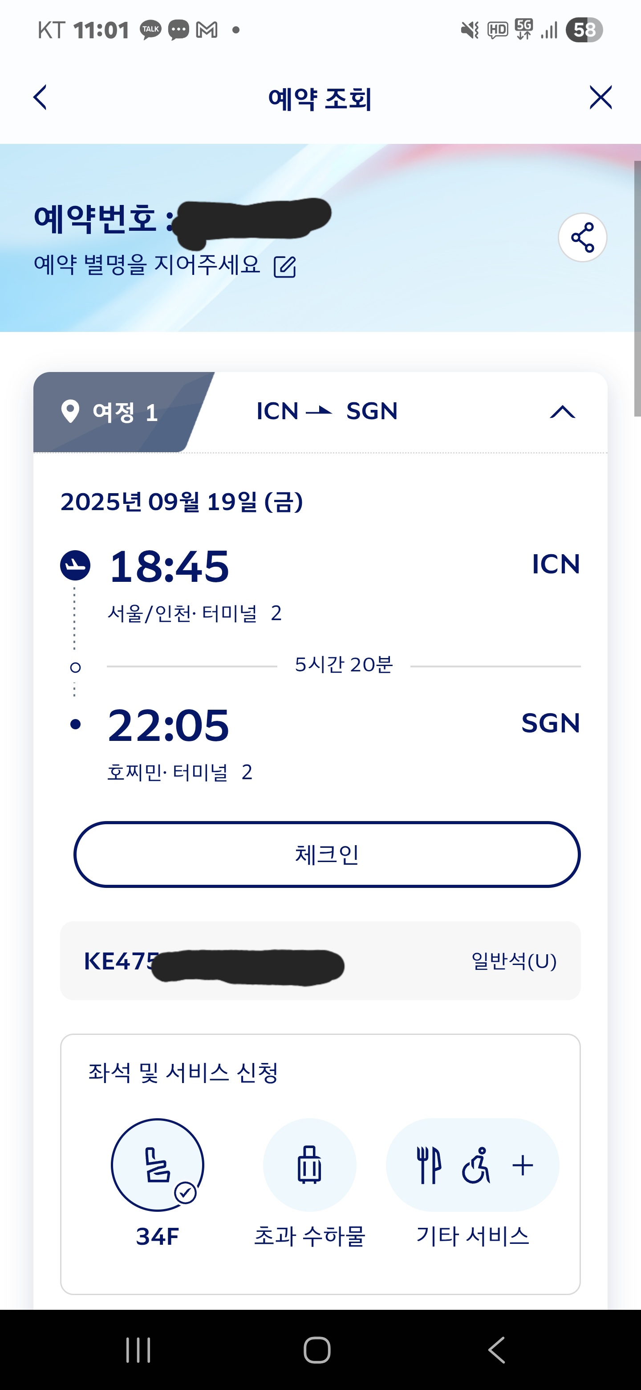Open in-flight meal service icon
Screen dimensions: 641x1390
click(x=429, y=1165)
